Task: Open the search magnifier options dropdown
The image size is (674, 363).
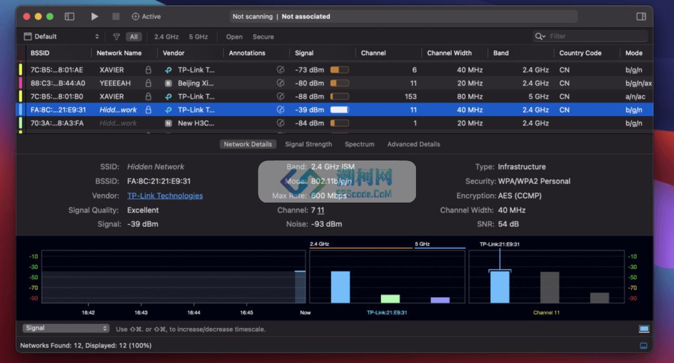Action: tap(540, 36)
